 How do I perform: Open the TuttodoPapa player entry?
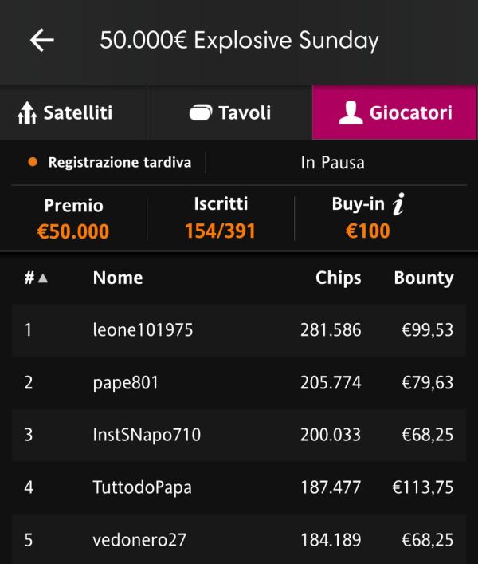click(239, 487)
